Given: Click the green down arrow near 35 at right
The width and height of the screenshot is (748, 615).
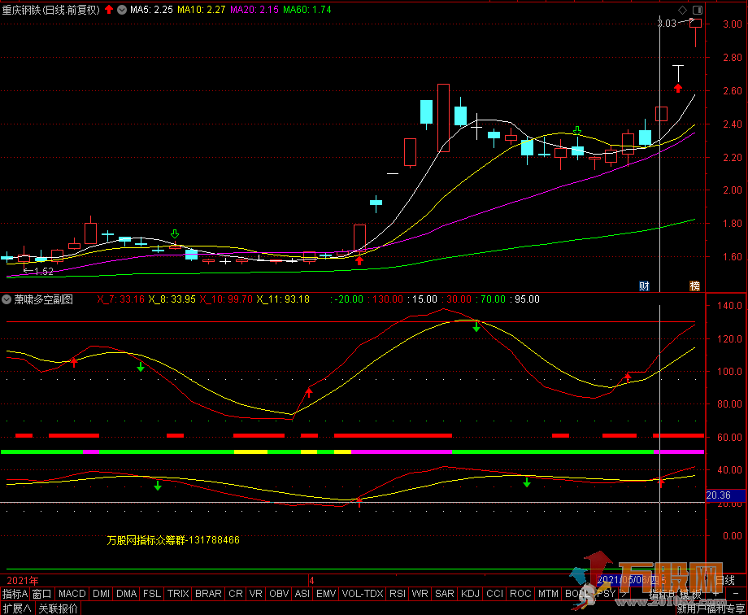Looking at the screenshot, I should (527, 482).
